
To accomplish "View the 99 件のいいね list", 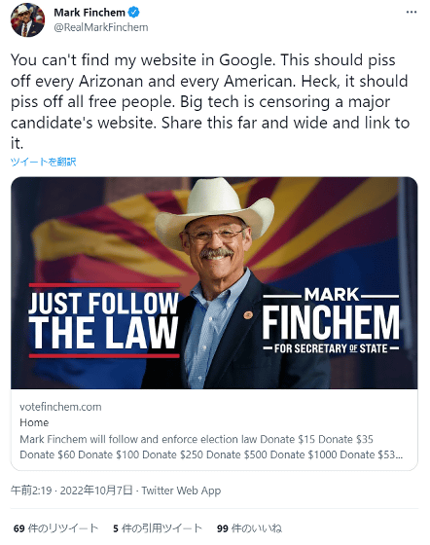I will (x=249, y=528).
